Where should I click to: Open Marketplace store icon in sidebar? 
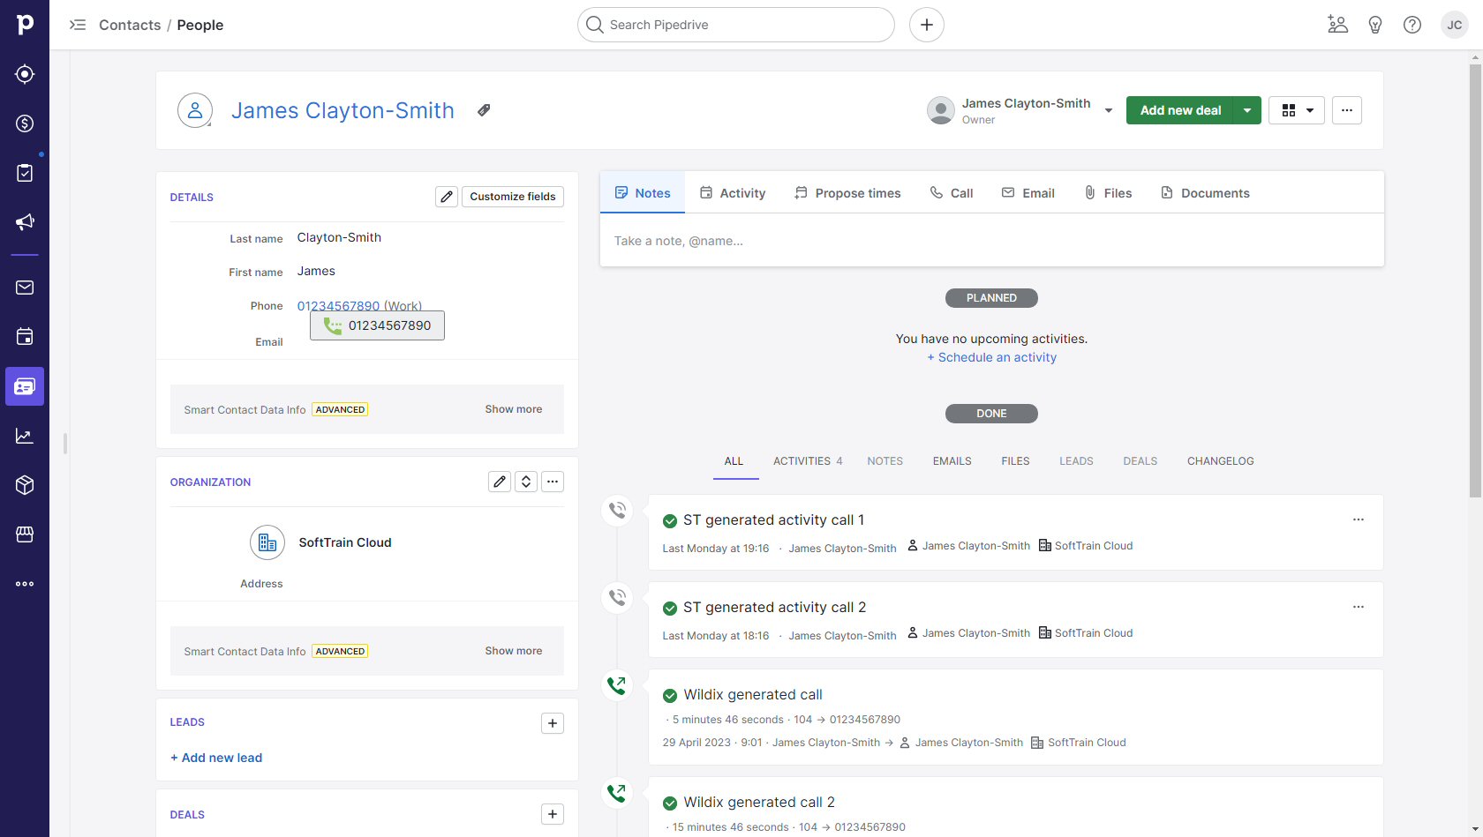pyautogui.click(x=25, y=534)
